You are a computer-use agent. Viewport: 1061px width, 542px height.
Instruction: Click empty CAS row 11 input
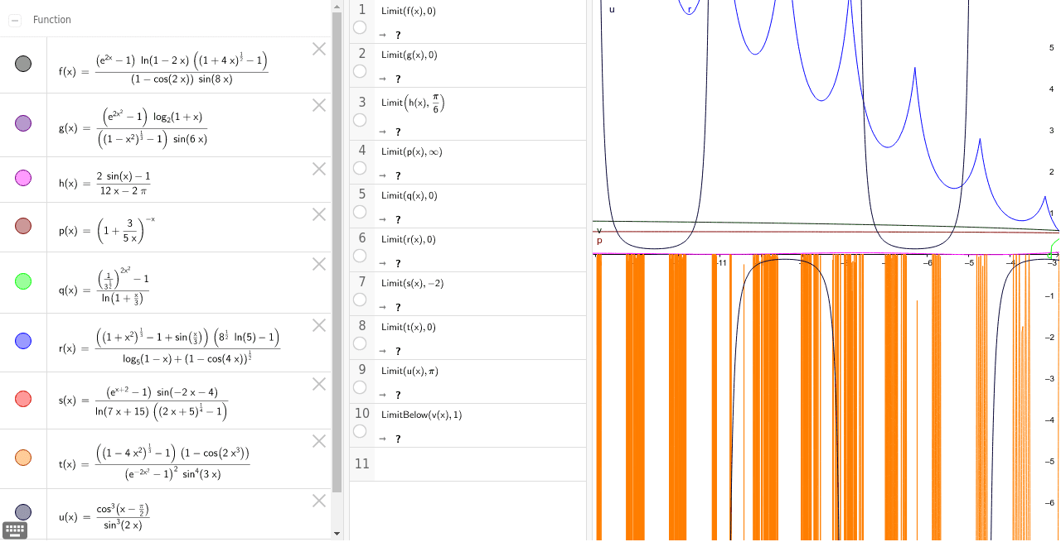(480, 464)
